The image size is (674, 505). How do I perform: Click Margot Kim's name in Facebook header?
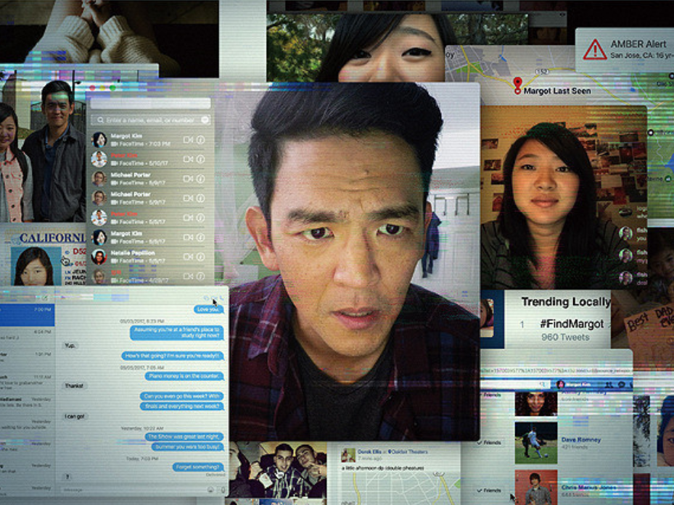tap(578, 385)
